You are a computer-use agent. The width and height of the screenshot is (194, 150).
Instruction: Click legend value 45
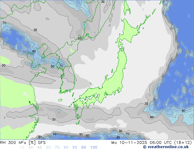tap(39, 148)
